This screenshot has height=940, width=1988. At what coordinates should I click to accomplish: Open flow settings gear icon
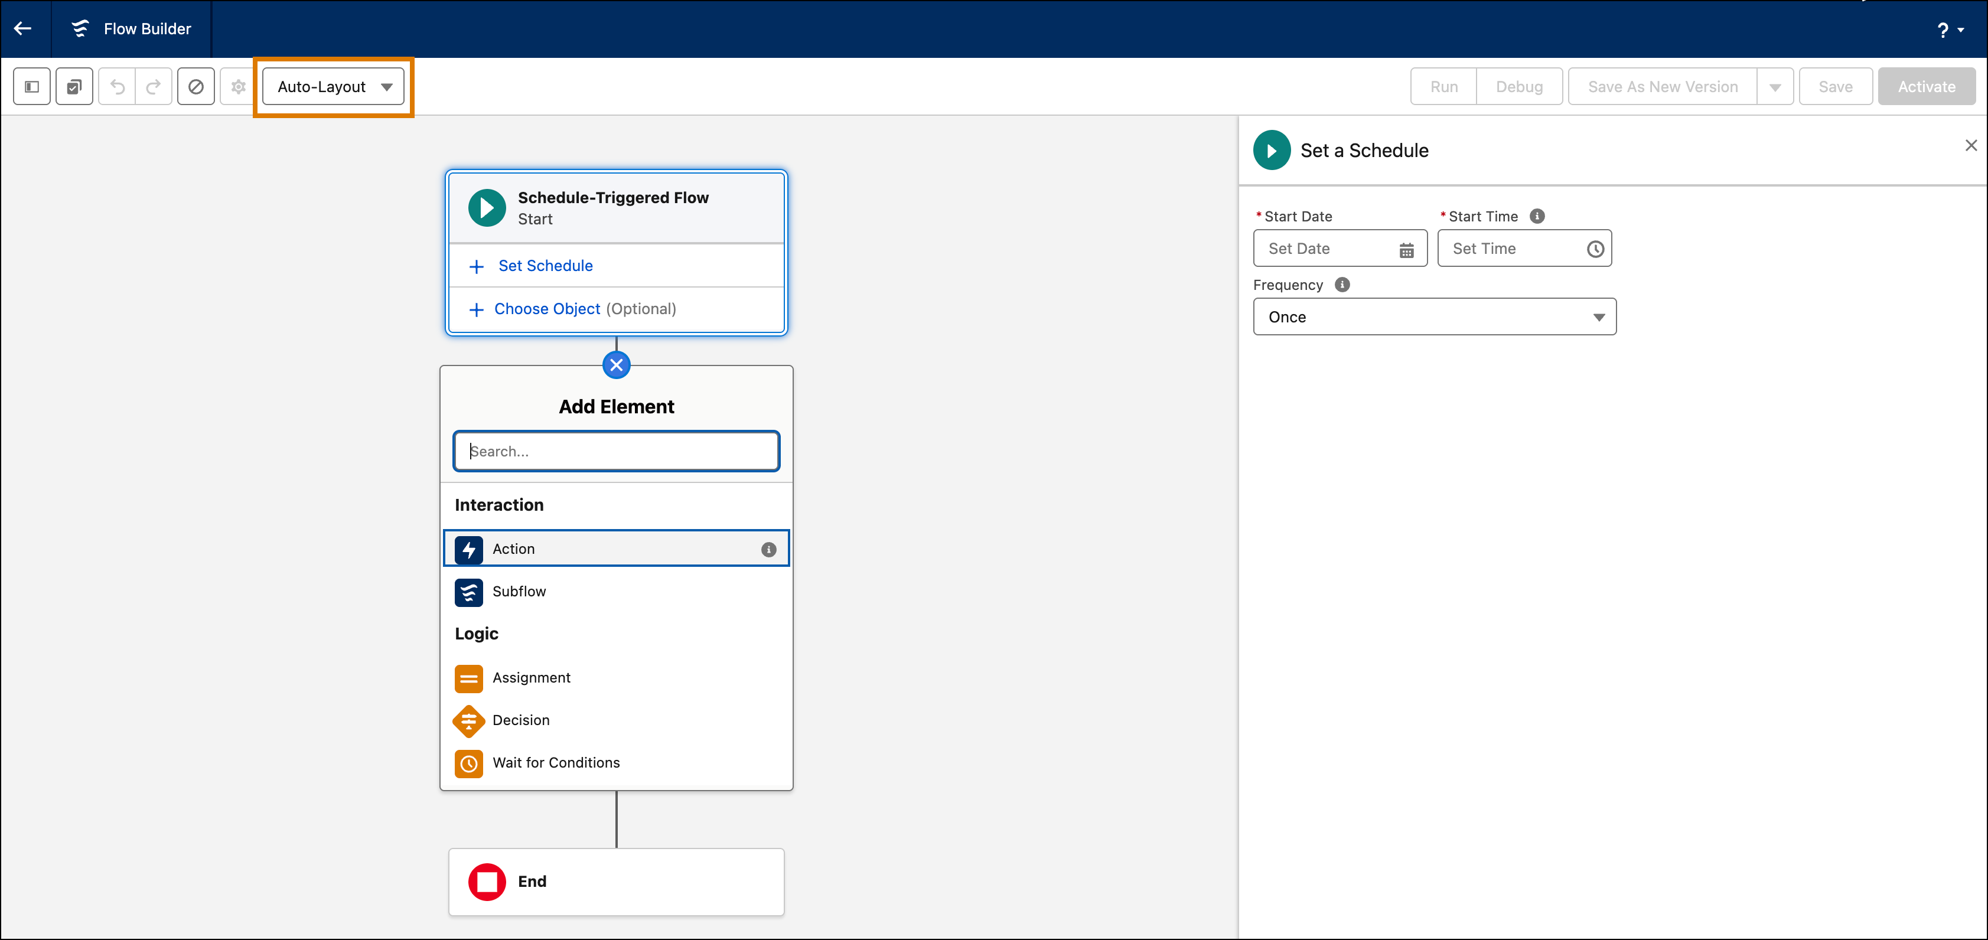239,86
